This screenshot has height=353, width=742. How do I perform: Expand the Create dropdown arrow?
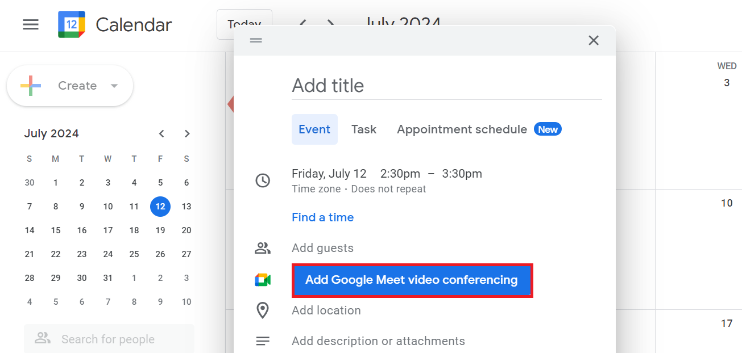pyautogui.click(x=114, y=86)
